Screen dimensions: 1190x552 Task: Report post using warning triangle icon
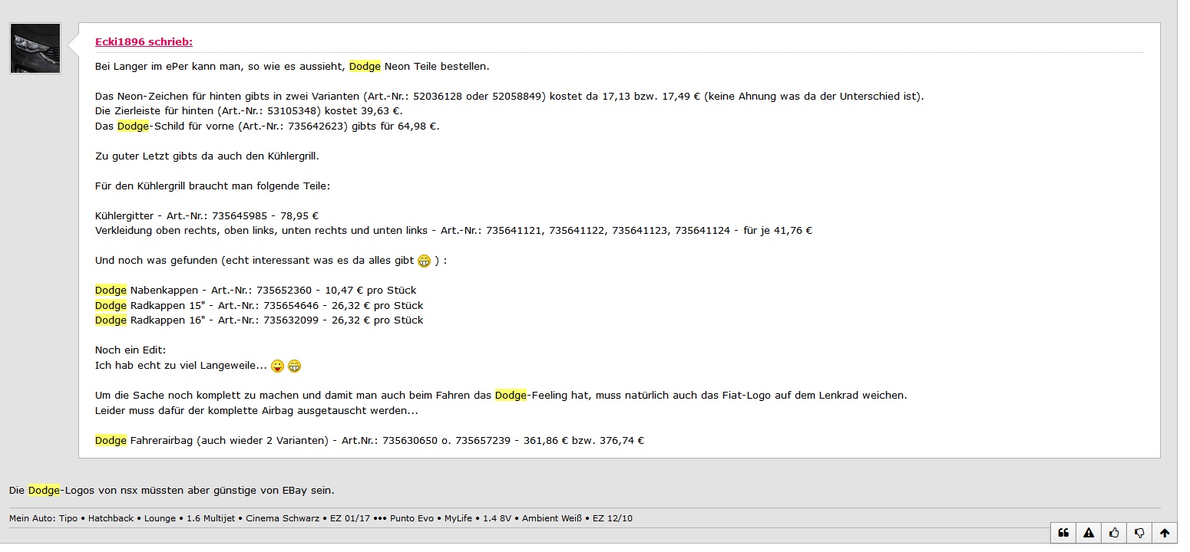1089,533
